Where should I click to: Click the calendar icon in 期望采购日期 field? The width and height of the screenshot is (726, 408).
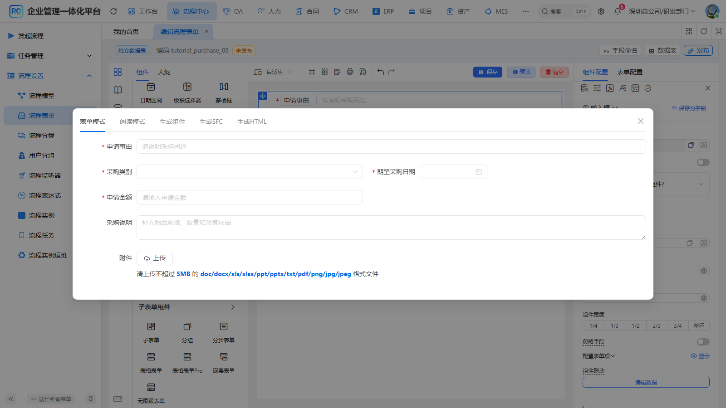(478, 172)
